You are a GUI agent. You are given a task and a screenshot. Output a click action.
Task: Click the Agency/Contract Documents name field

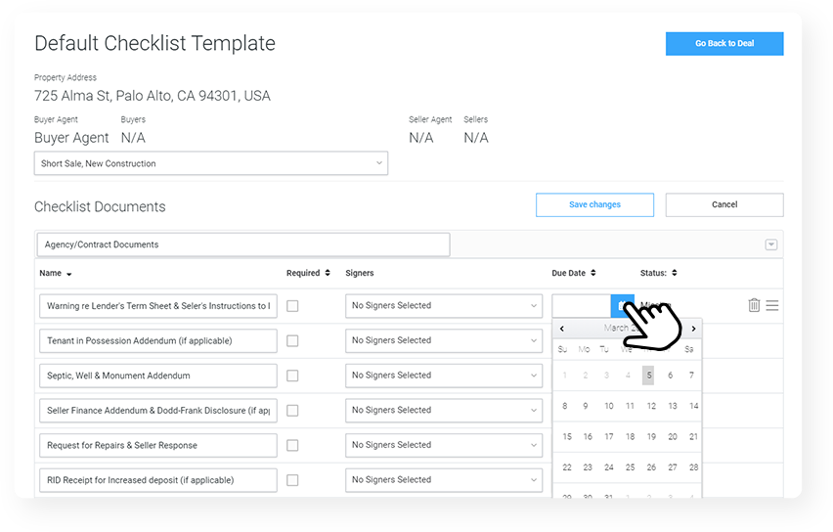click(242, 244)
